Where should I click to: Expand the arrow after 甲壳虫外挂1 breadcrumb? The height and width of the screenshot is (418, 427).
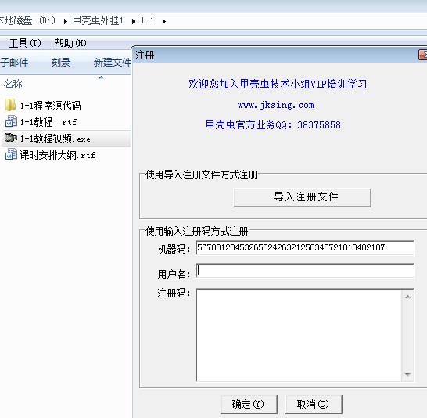coord(134,21)
